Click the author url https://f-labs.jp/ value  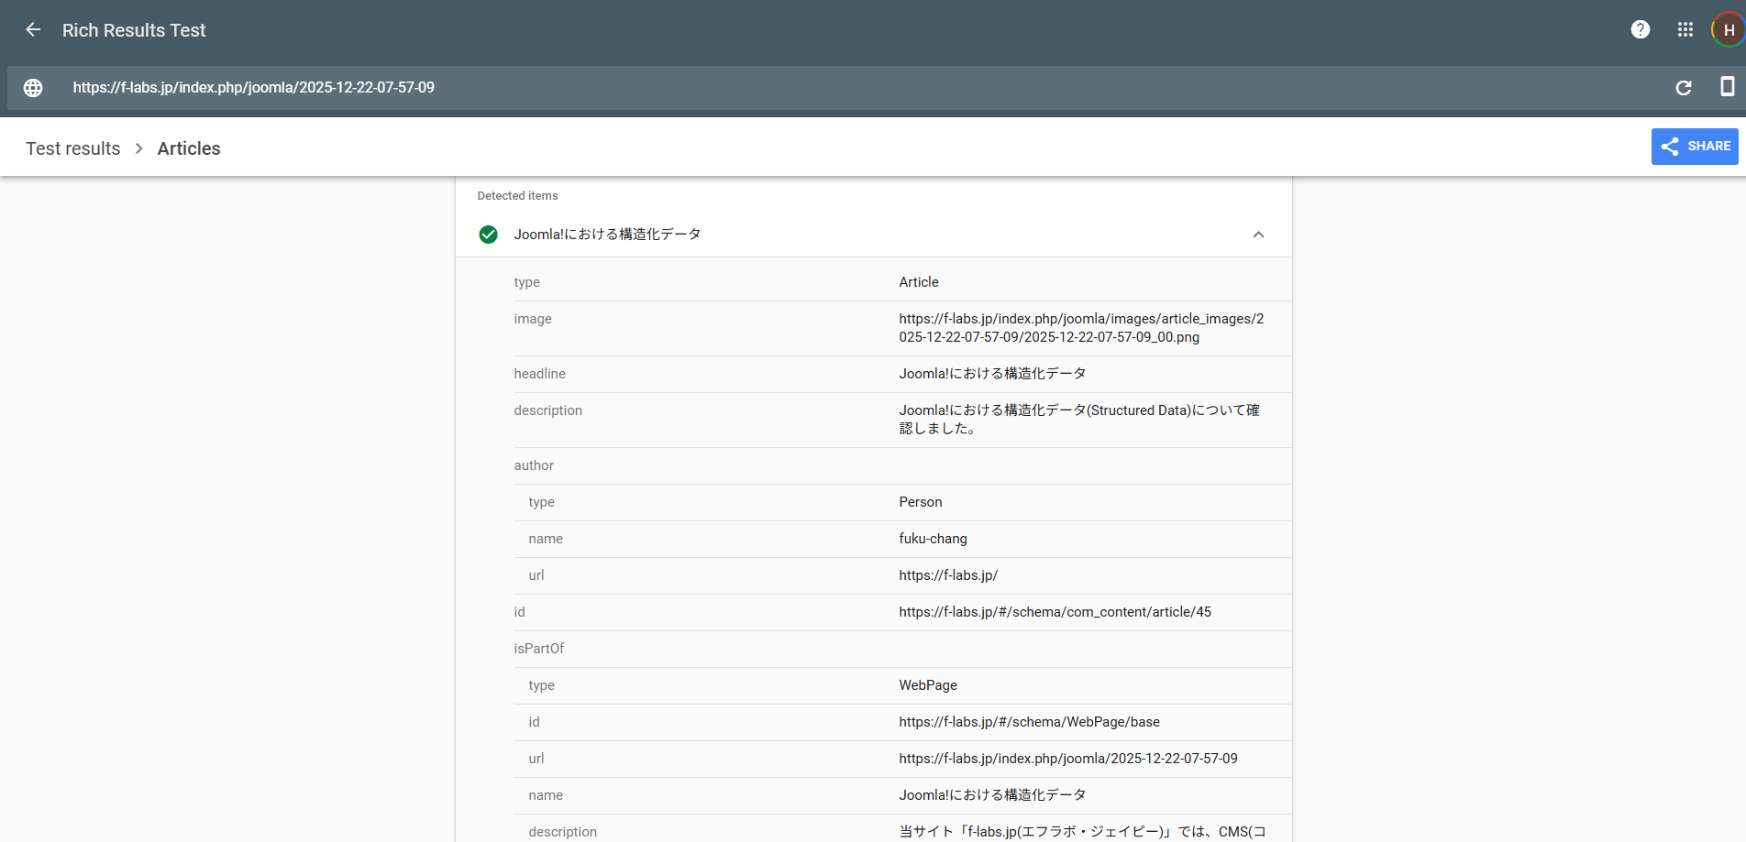pyautogui.click(x=947, y=575)
